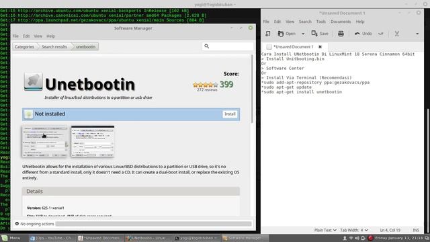Click the Software Manager vertical scrollbar
The height and width of the screenshot is (242, 430).
pos(252,88)
